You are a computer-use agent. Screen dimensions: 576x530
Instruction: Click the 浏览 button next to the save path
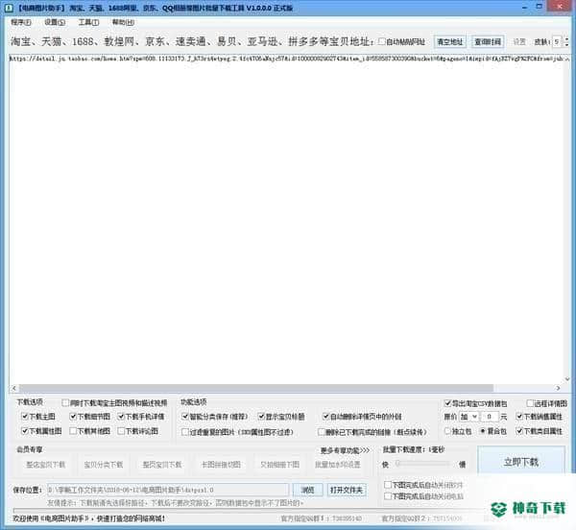(x=308, y=490)
